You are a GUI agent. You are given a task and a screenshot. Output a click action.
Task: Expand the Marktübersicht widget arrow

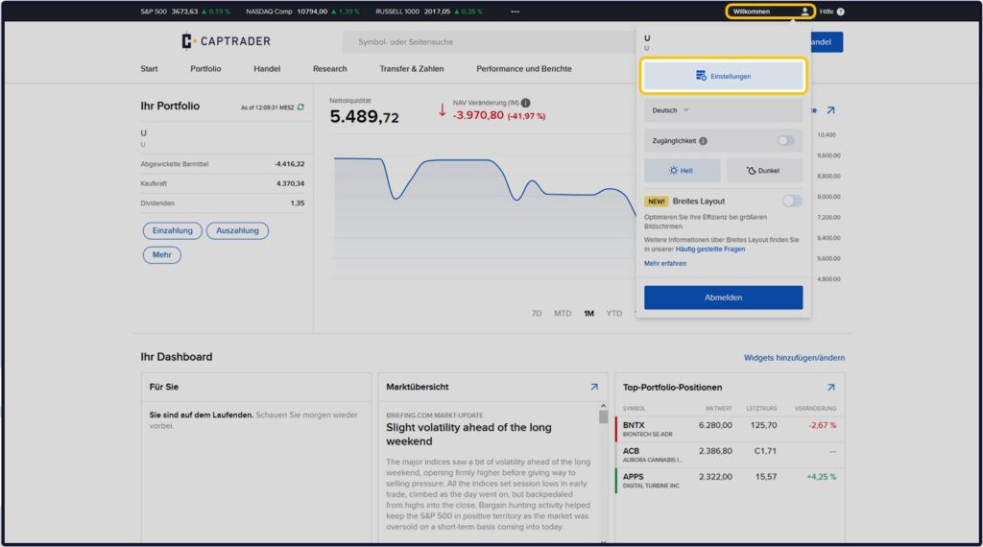pyautogui.click(x=593, y=388)
